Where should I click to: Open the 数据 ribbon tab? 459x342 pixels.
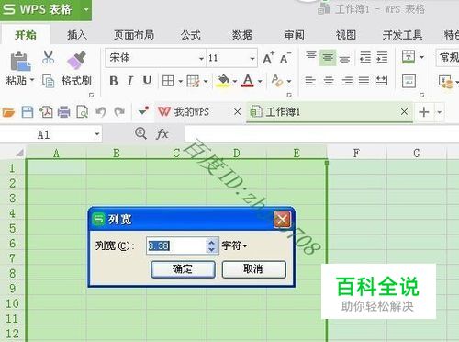coord(241,35)
